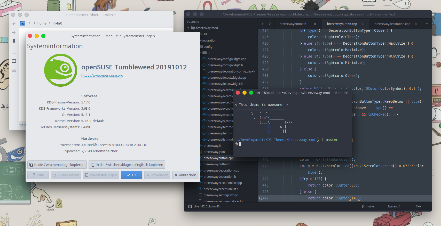This screenshot has height=226, width=441.
Task: Click the home folder icon in Dolphin breadcrumb
Action: 23,23
